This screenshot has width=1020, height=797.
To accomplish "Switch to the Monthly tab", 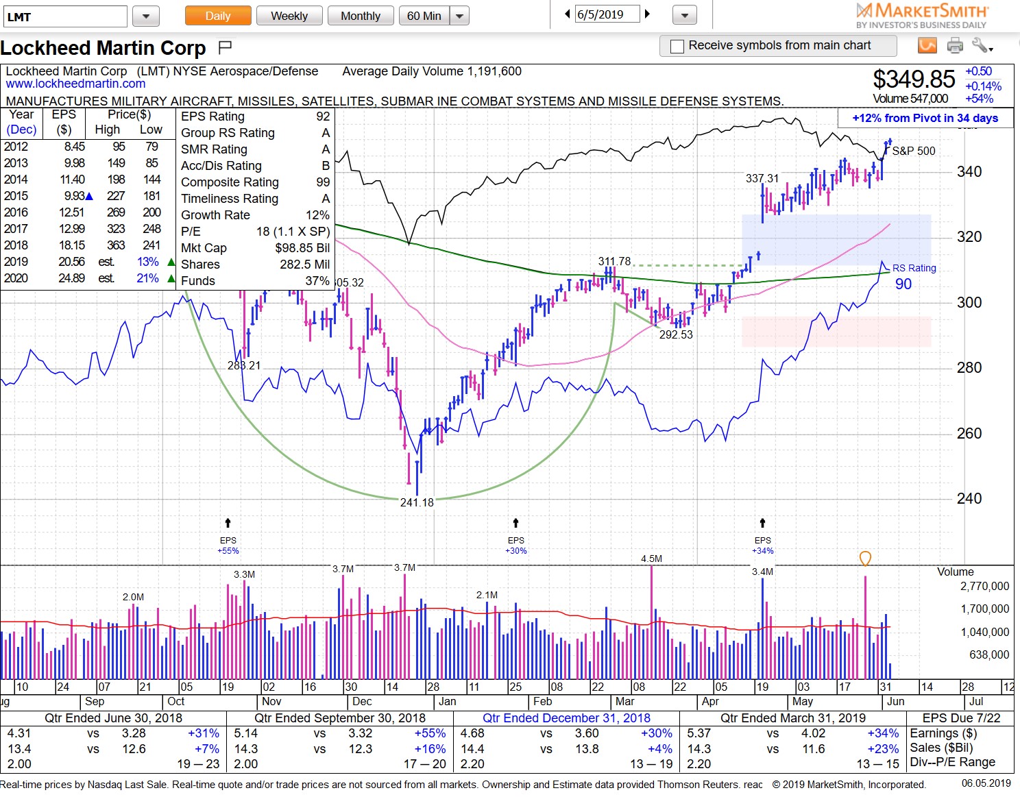I will click(x=361, y=15).
